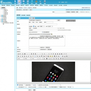Click the bottom submit button
This screenshot has width=91, height=91.
(30, 90)
